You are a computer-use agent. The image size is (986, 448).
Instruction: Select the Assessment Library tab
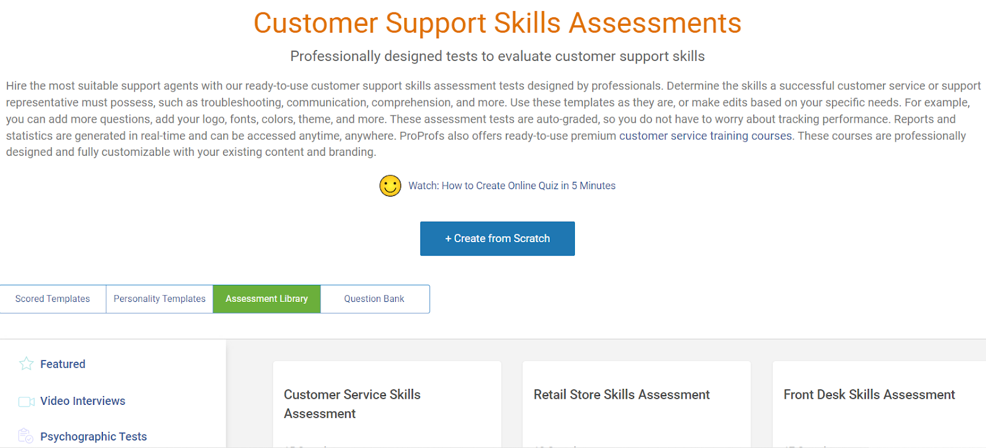tap(267, 299)
